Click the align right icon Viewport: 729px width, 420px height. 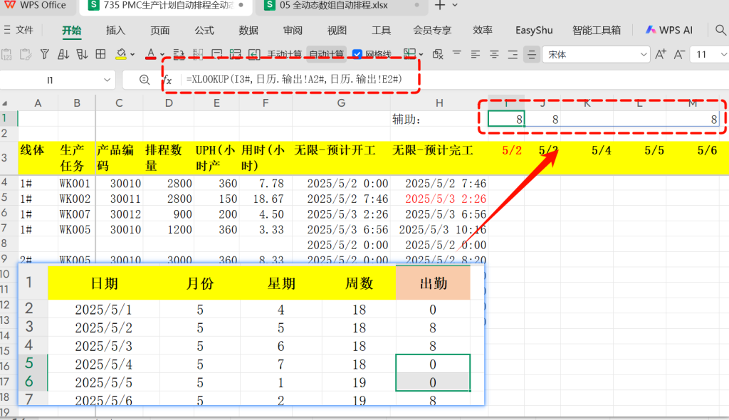tap(513, 54)
